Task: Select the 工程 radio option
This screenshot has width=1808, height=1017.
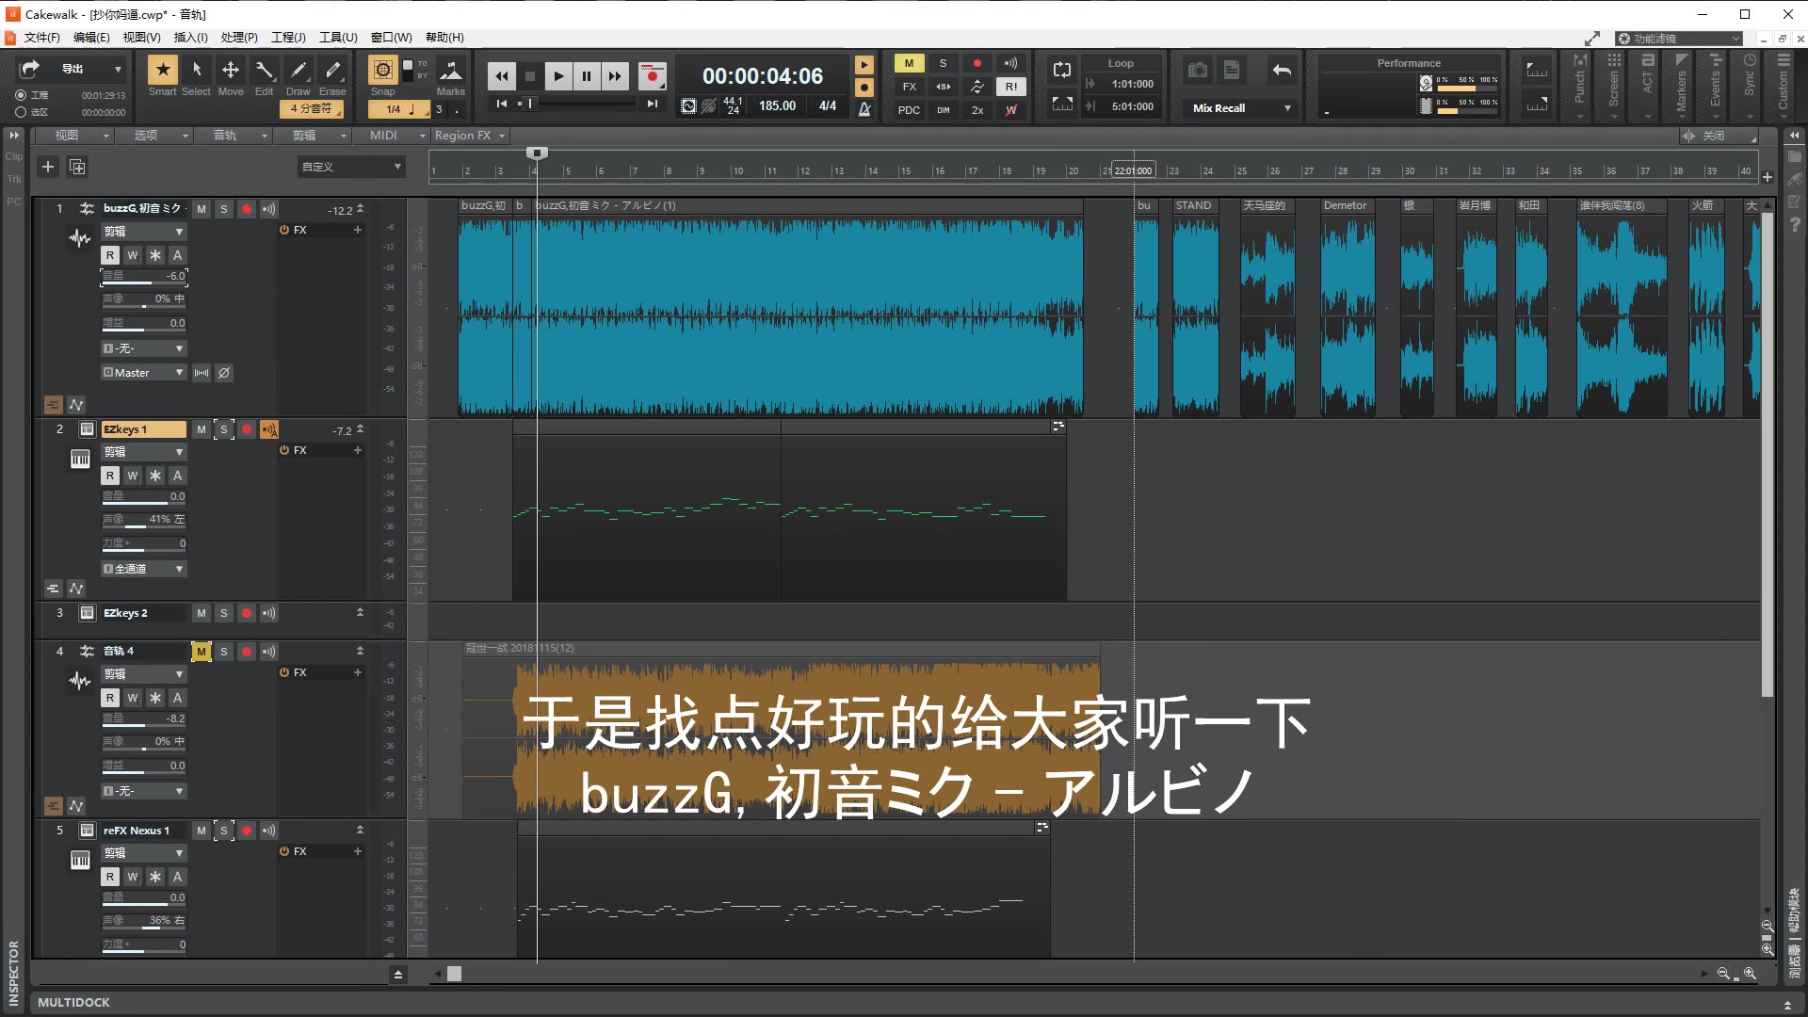Action: pos(21,95)
